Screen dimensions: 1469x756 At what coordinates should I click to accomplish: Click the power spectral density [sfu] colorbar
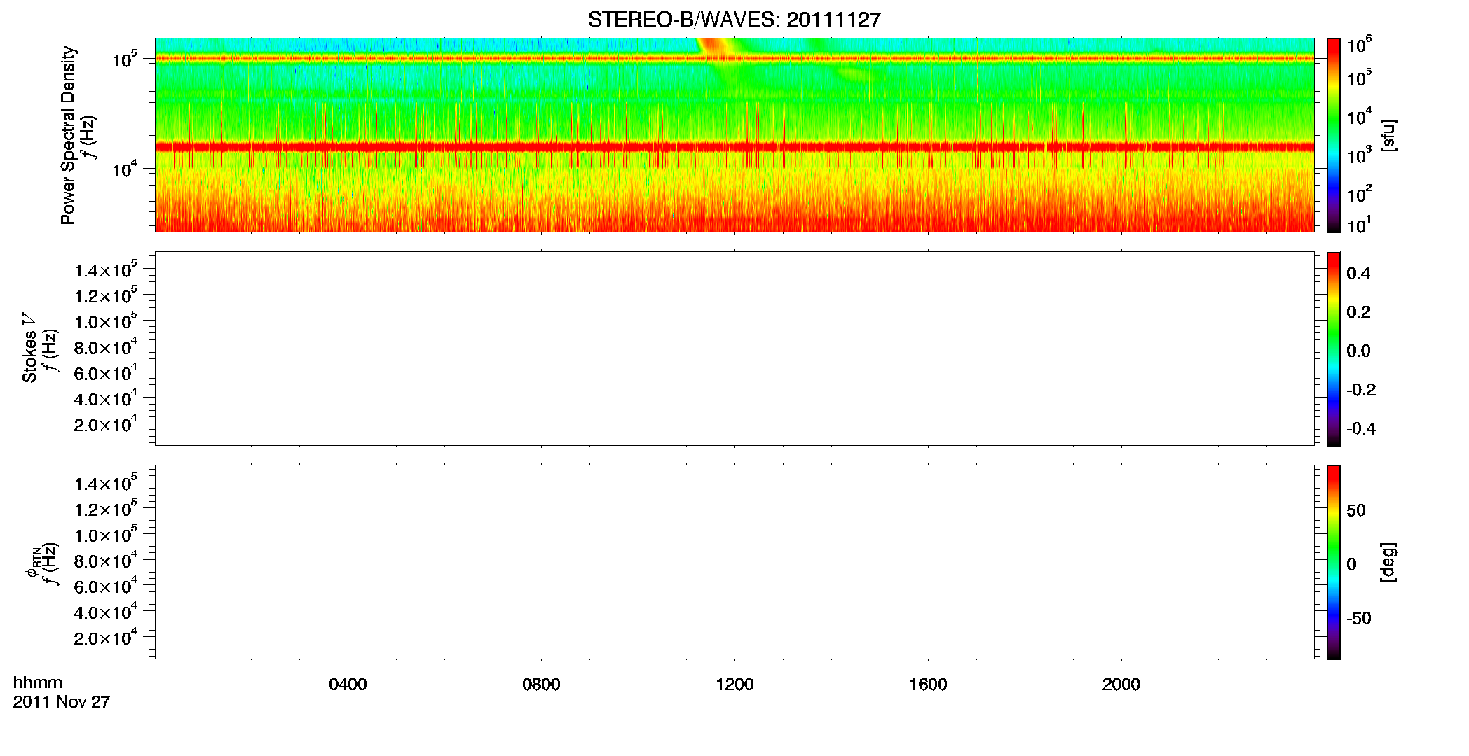[1334, 135]
